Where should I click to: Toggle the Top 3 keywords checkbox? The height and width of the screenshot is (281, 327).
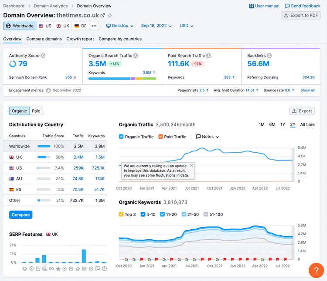click(x=121, y=214)
